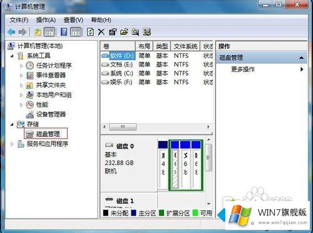
Task: Expand the 任务计划程序 node arrow
Action: click(21, 66)
